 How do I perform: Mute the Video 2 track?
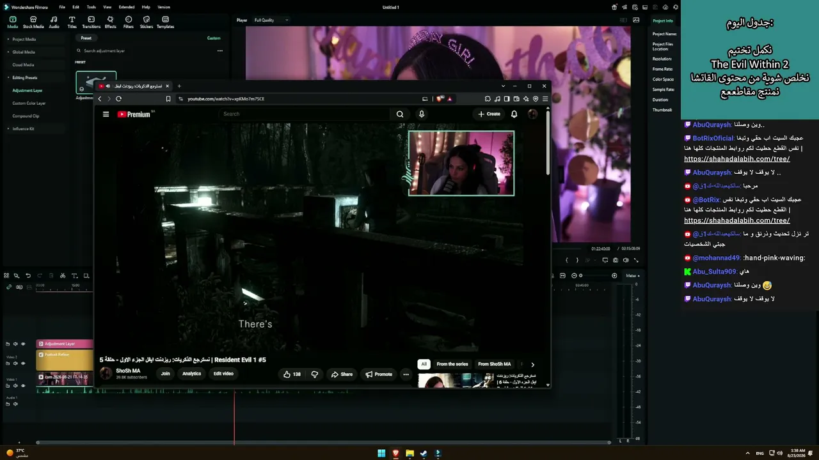click(x=16, y=364)
